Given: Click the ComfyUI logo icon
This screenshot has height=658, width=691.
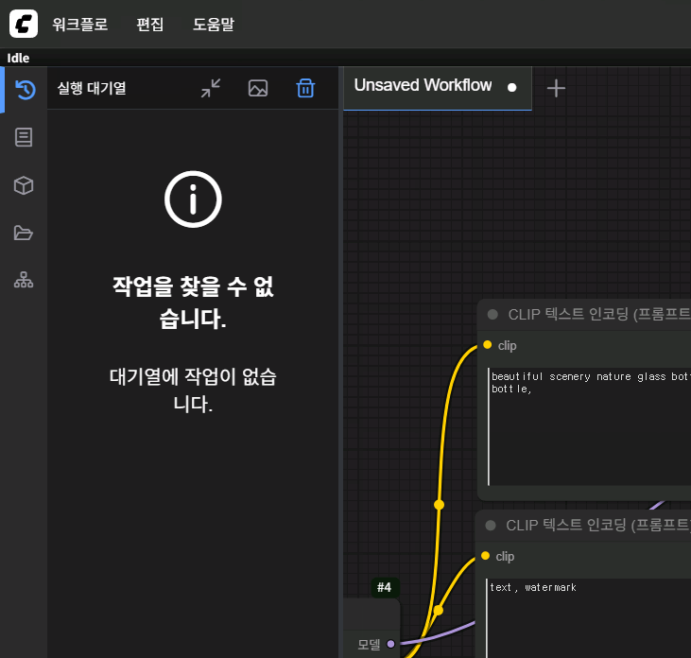Looking at the screenshot, I should (x=23, y=24).
